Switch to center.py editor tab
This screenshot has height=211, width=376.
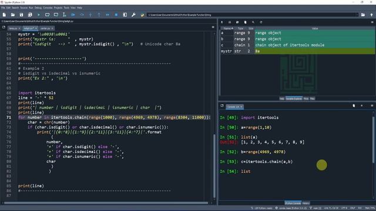coord(45,29)
